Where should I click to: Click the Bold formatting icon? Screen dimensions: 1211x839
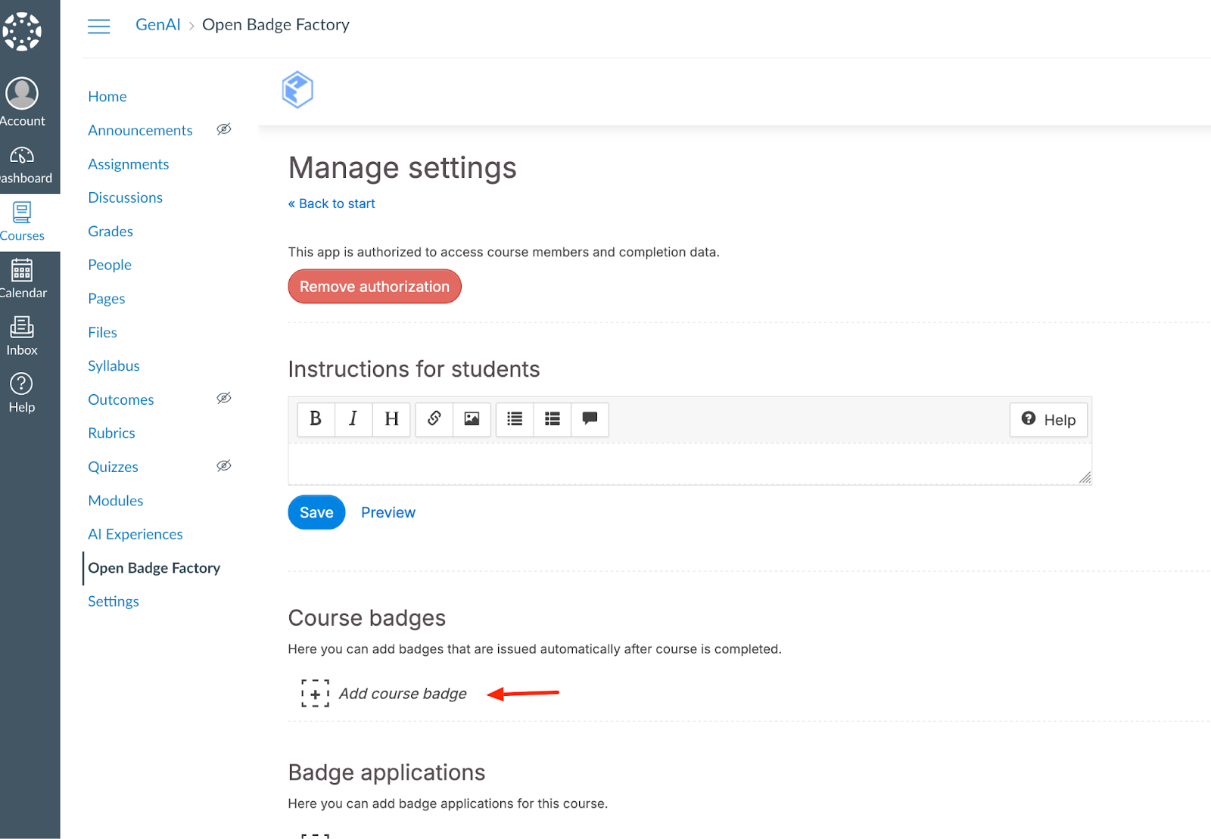click(x=316, y=419)
